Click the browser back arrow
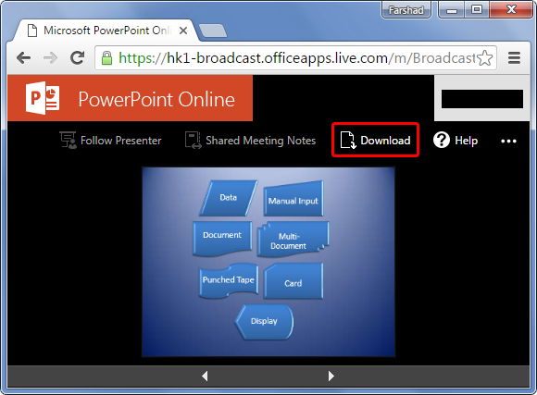The width and height of the screenshot is (537, 395). (x=24, y=58)
